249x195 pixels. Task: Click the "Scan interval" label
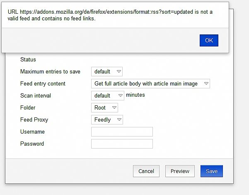36,96
